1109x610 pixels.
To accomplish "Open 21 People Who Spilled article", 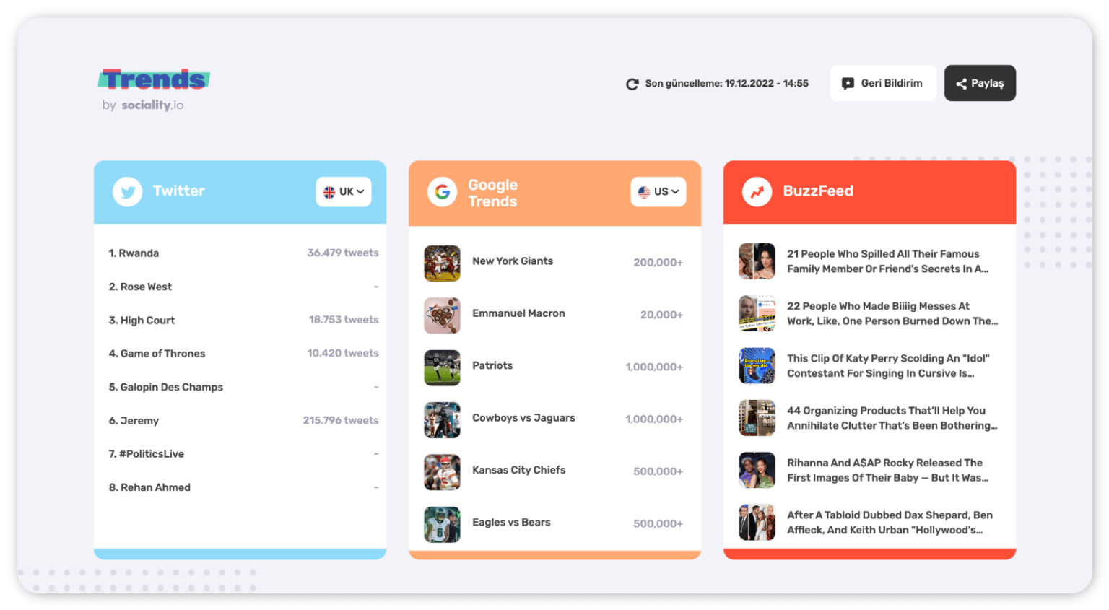I will click(887, 261).
